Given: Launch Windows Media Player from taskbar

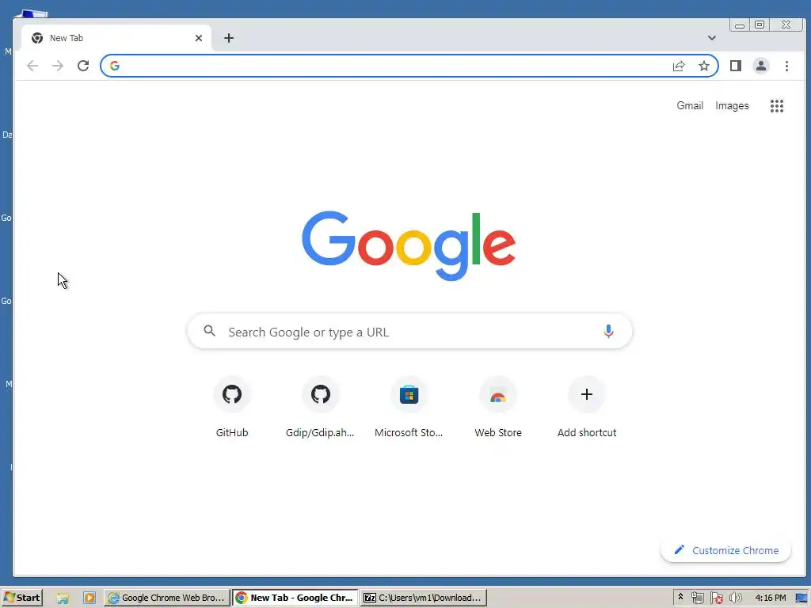Looking at the screenshot, I should click(x=89, y=598).
